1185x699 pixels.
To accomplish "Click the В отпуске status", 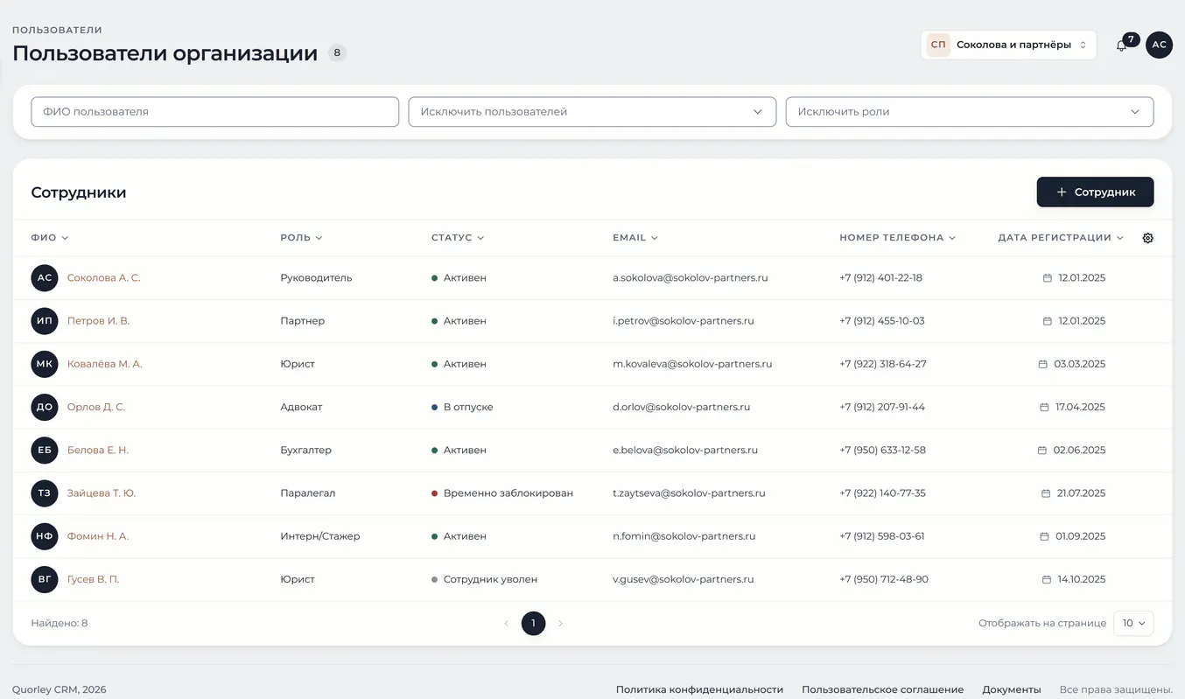I will point(462,407).
